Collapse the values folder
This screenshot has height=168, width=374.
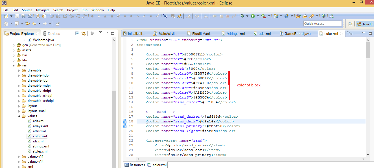pos(19,116)
